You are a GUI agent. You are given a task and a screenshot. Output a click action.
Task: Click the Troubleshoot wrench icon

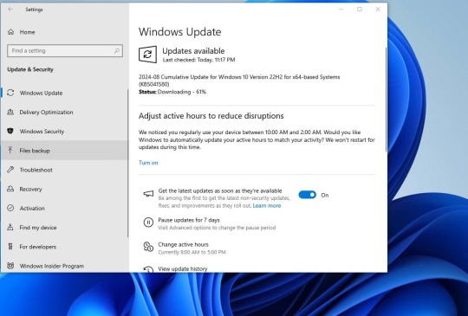pos(10,170)
